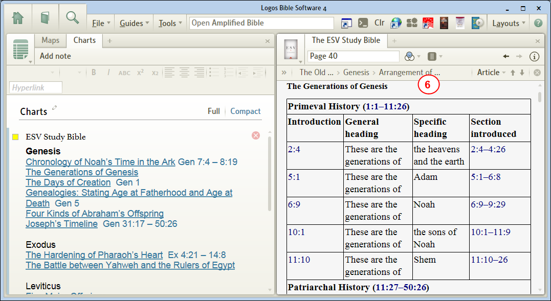
Task: Decrease indent
Action: (243, 73)
